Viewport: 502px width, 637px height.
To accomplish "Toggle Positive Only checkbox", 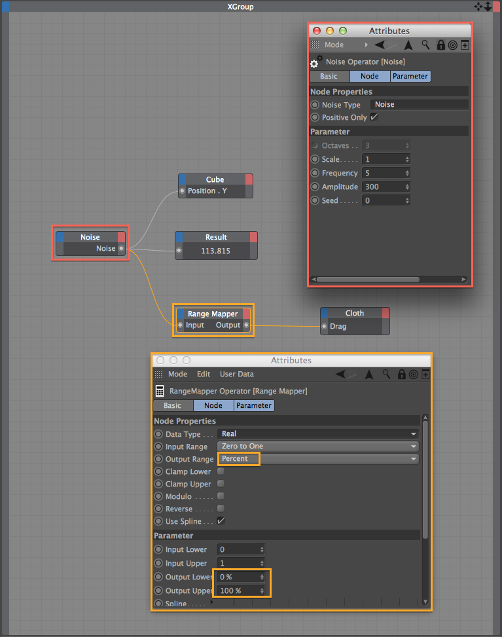I will click(374, 117).
